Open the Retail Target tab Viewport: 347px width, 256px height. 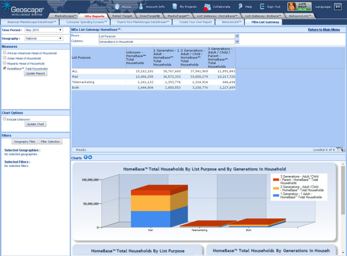coord(122,16)
